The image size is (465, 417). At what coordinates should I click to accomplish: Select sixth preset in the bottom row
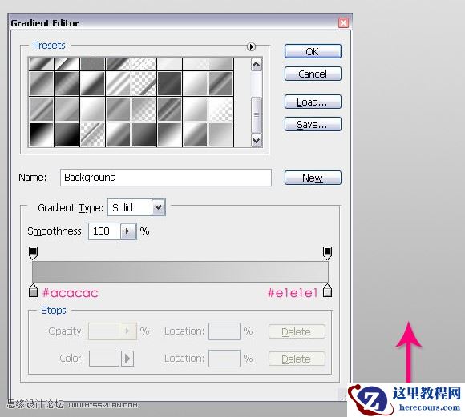169,135
